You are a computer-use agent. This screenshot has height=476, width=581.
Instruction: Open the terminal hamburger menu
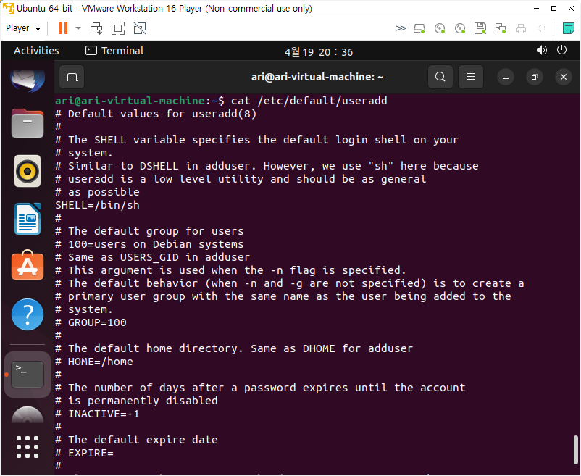click(471, 77)
